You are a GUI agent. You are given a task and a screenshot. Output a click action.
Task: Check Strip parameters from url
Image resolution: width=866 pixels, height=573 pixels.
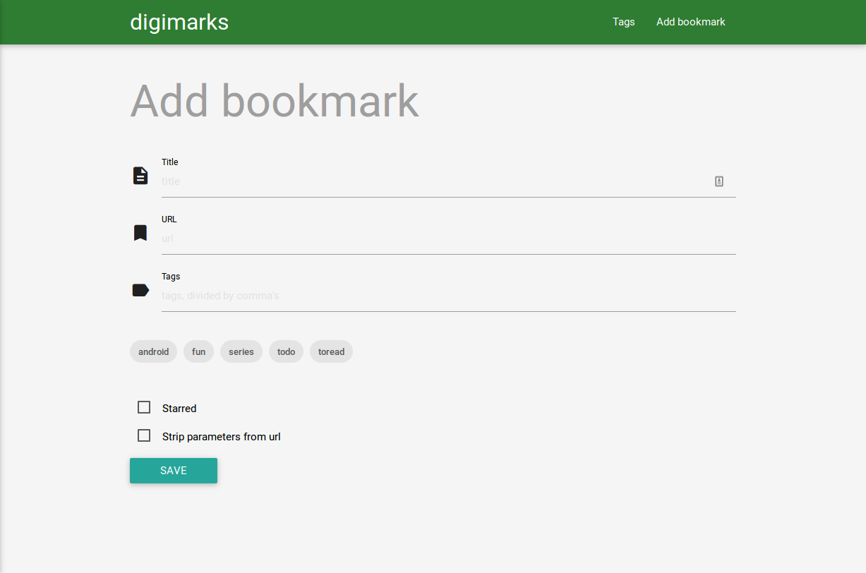pos(144,435)
